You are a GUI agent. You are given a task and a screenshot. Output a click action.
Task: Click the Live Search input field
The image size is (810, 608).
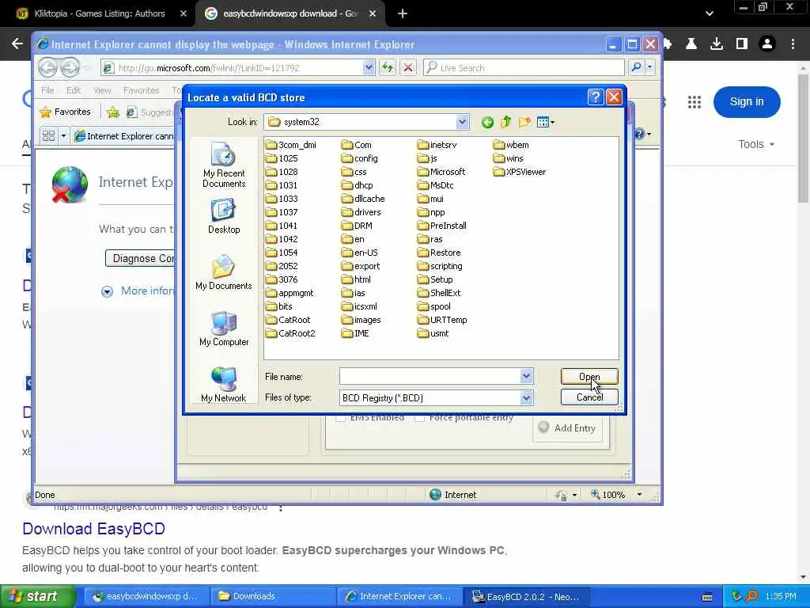(524, 67)
